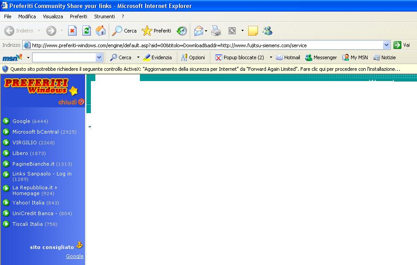
Task: Open the VIRGILIO sidebar link
Action: point(33,143)
